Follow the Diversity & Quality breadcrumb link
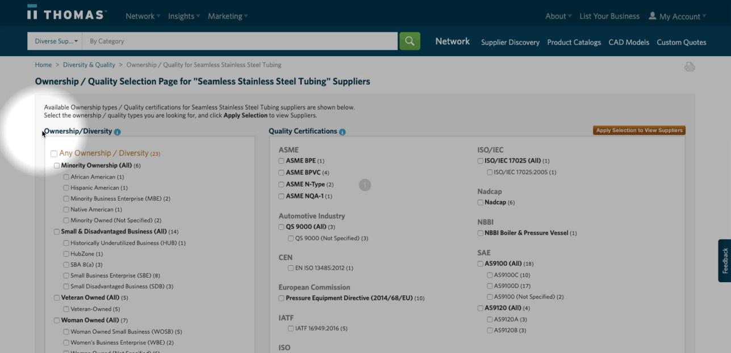The width and height of the screenshot is (731, 353). click(x=89, y=65)
